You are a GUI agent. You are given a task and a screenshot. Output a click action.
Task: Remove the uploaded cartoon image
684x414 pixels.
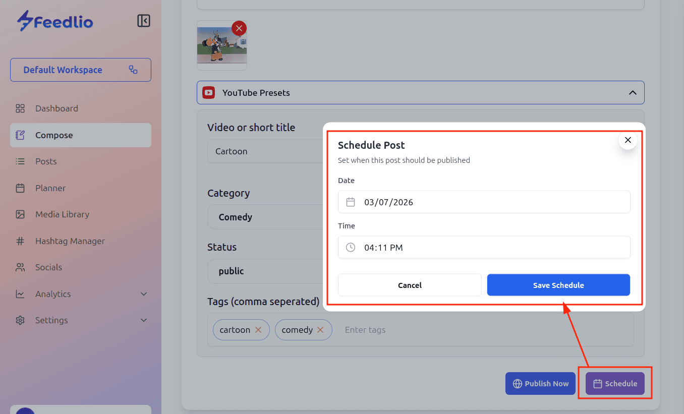pyautogui.click(x=239, y=28)
